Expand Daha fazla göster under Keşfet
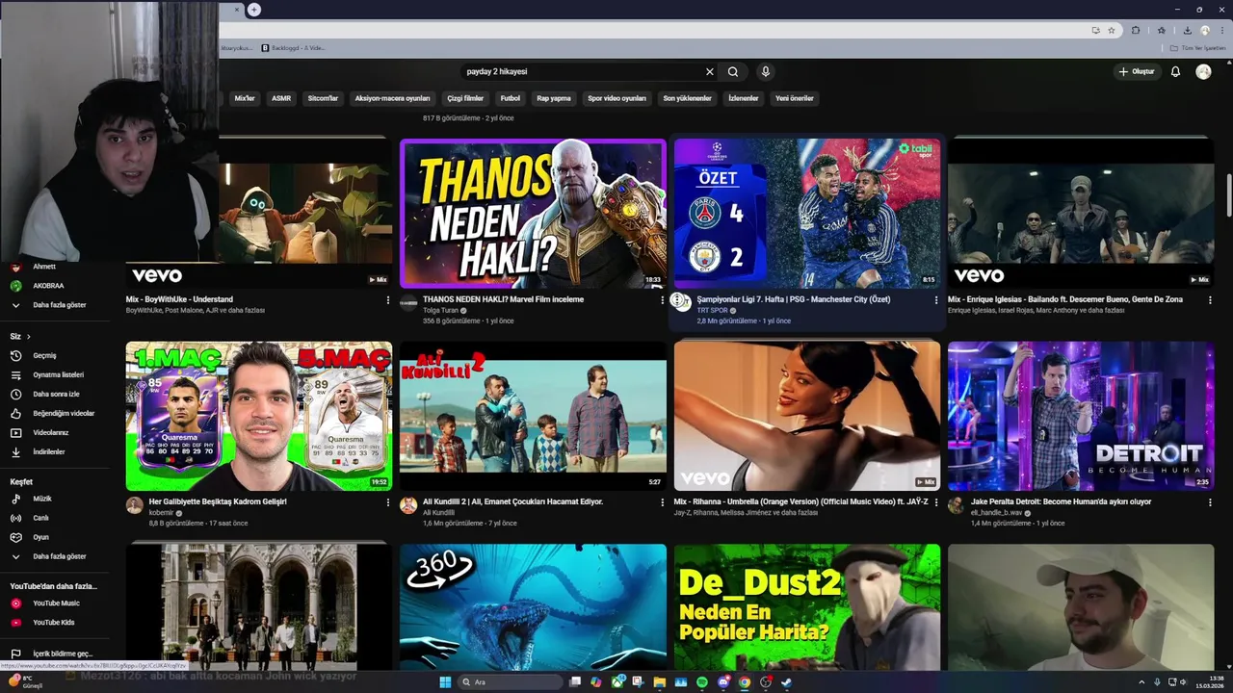 [x=58, y=556]
